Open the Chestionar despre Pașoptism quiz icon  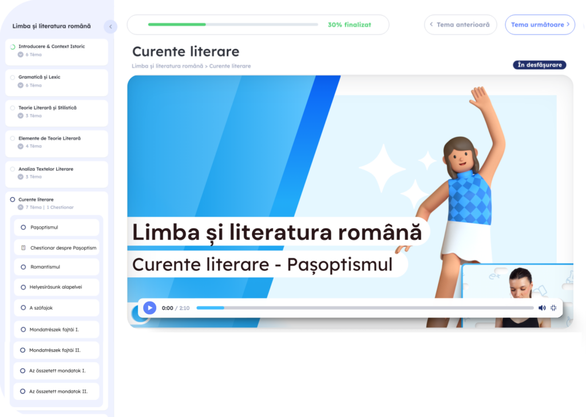(x=23, y=247)
